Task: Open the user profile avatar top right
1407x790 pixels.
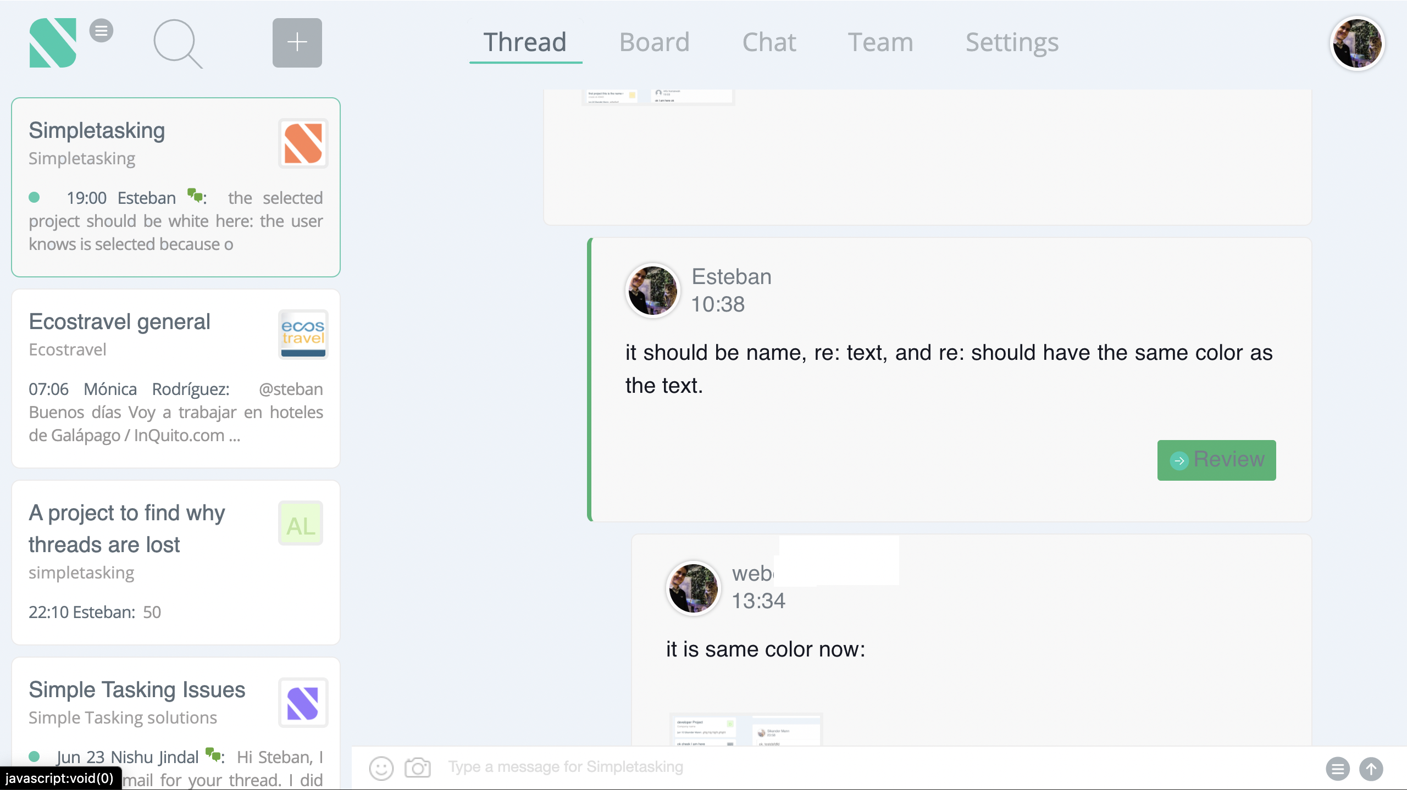Action: [x=1357, y=43]
